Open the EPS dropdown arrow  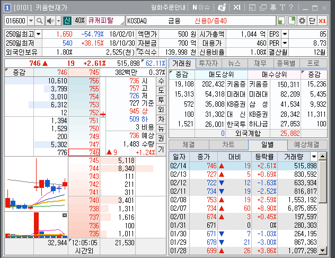285,34
